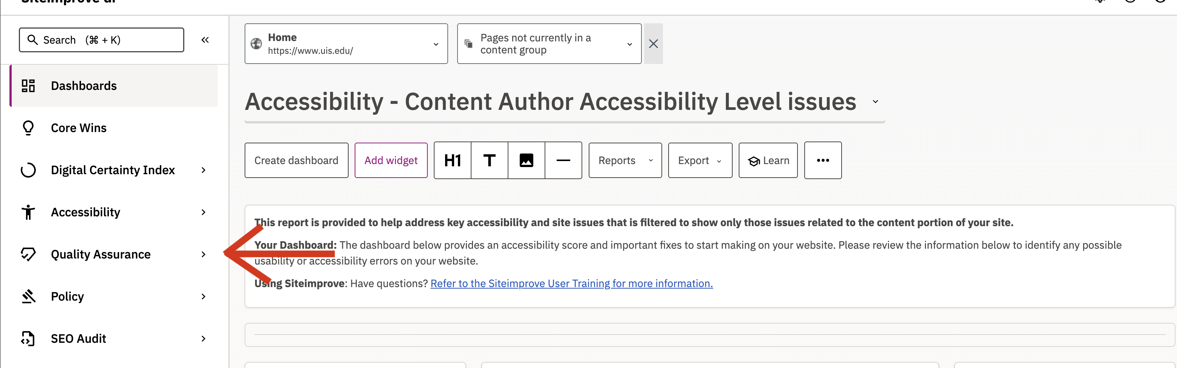Click the Accessibility person icon in sidebar

(x=28, y=211)
